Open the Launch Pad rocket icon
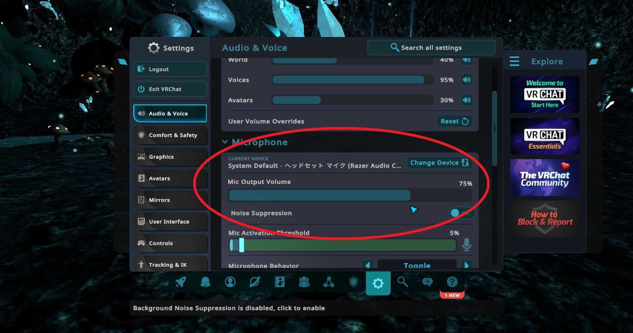633x333 pixels. 181,282
